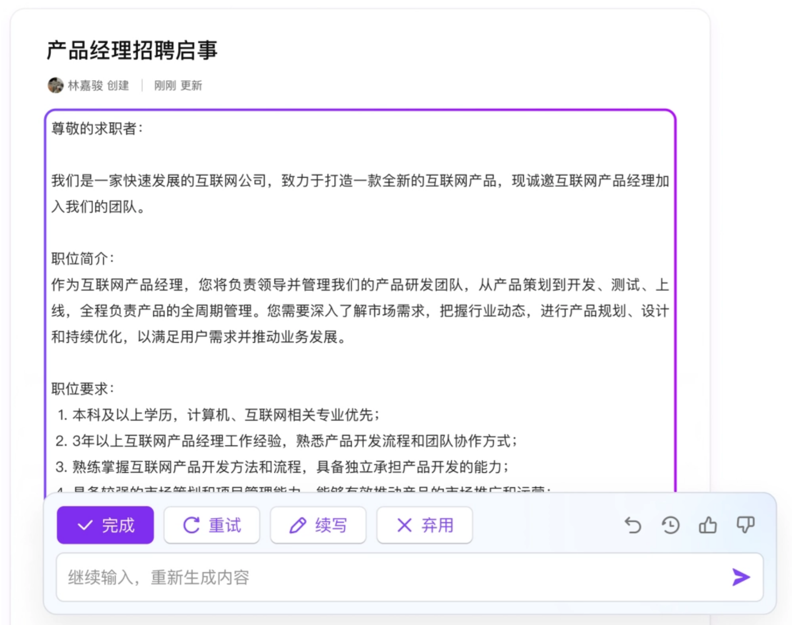The height and width of the screenshot is (625, 792).
Task: Send the prompt with the purple arrow
Action: pyautogui.click(x=741, y=577)
